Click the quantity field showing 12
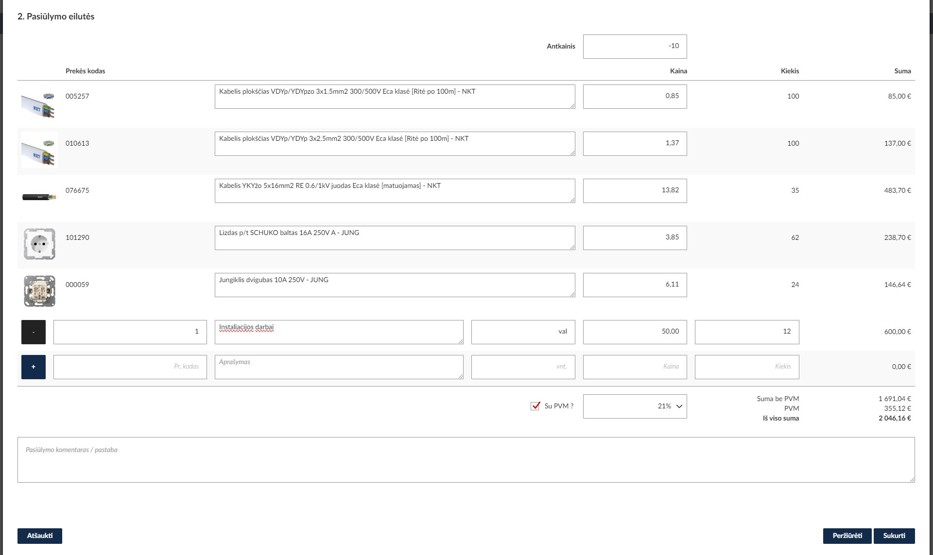933x555 pixels. point(746,332)
